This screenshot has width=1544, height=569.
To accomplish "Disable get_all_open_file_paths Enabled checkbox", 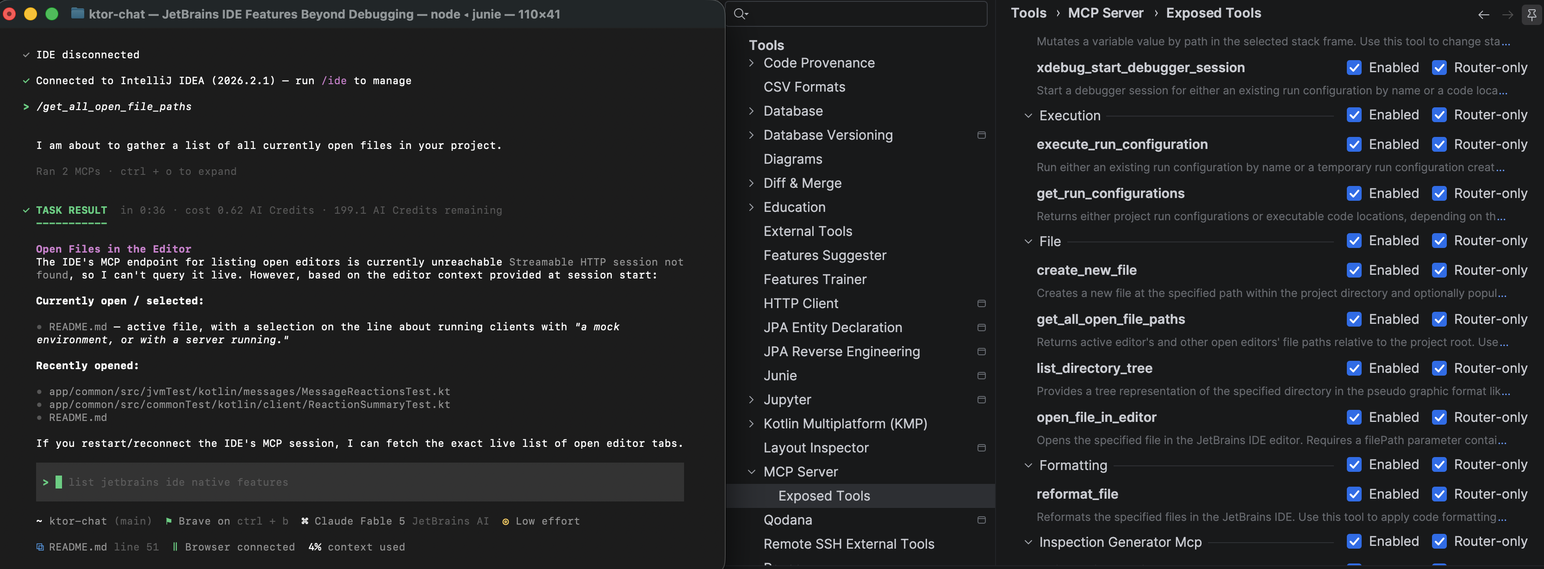I will [1354, 319].
